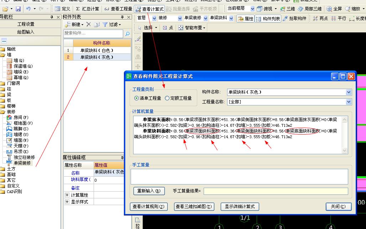Select the 天棚(P) tree item
The height and width of the screenshot is (229, 366).
[x=18, y=146]
